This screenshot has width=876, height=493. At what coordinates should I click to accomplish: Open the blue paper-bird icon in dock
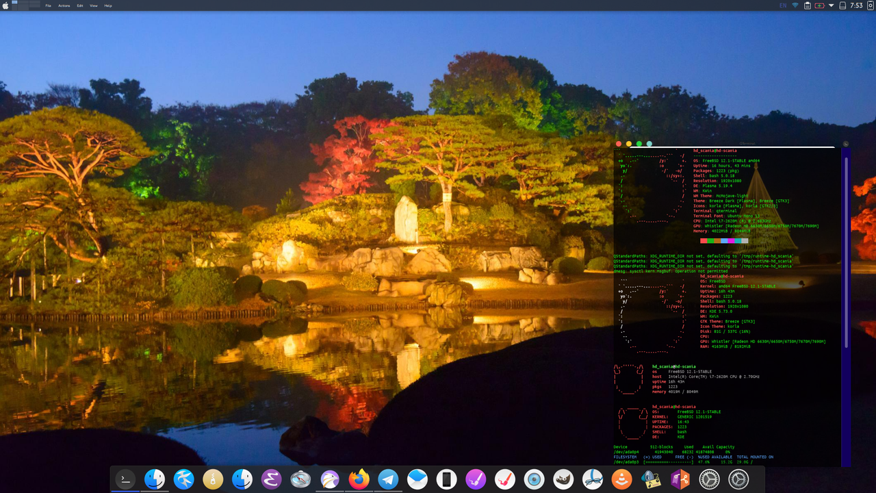point(183,479)
